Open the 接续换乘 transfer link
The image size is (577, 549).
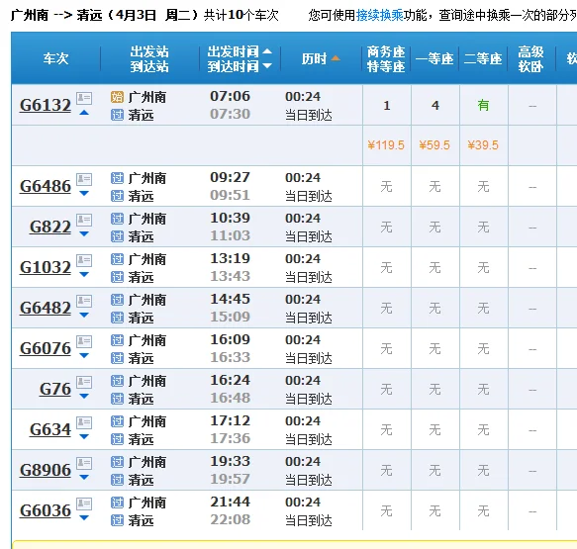379,16
